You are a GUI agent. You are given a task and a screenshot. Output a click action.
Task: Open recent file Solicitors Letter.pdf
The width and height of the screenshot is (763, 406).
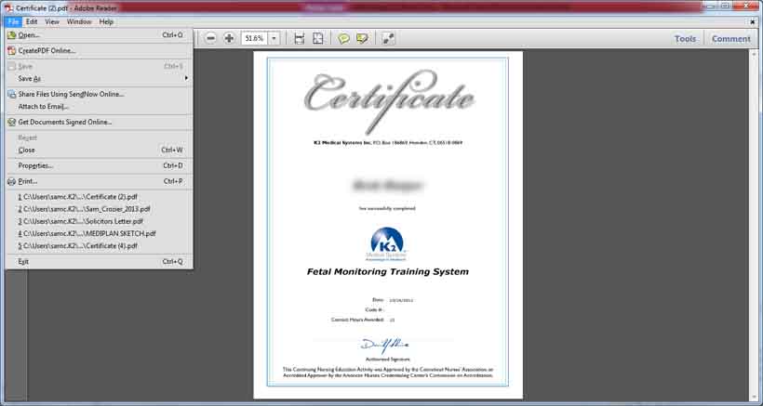point(82,221)
